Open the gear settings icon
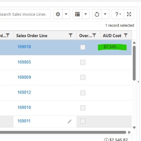This screenshot has width=141, height=141. pos(58,14)
